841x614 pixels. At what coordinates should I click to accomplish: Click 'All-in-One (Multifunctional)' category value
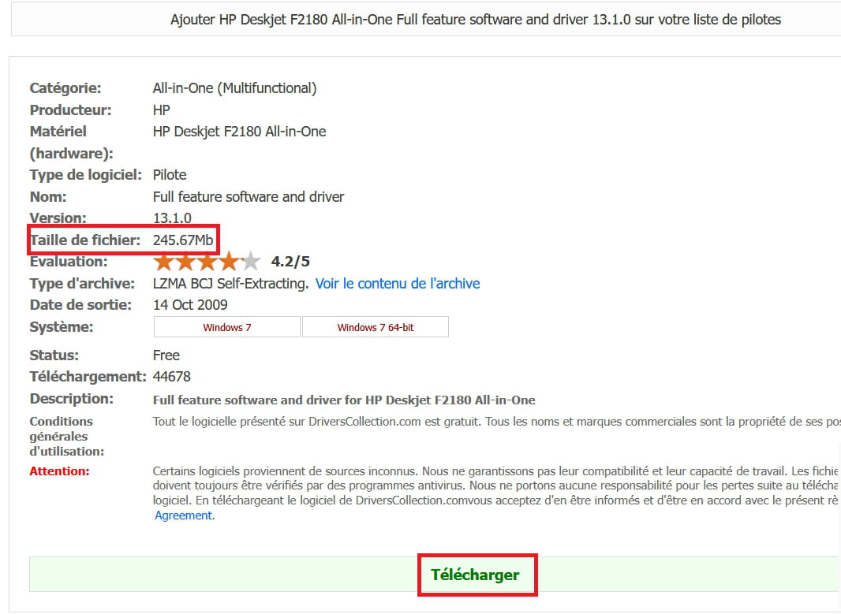click(235, 87)
